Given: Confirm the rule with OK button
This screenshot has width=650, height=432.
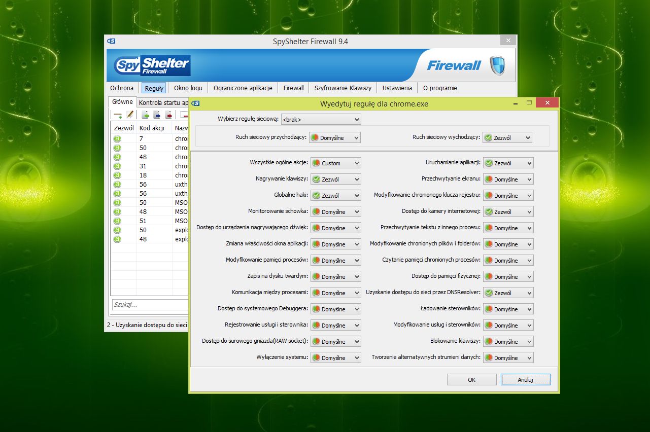Looking at the screenshot, I should pyautogui.click(x=472, y=380).
